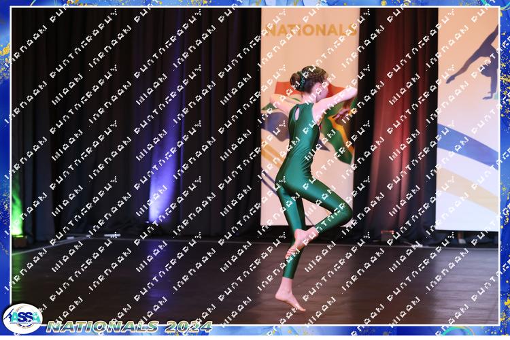Click the ASSA logo in the corner
This screenshot has height=340, width=510.
[x=22, y=318]
